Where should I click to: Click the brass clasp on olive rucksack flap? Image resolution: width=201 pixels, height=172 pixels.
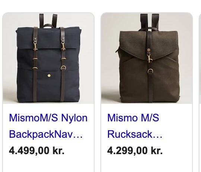(x=150, y=58)
